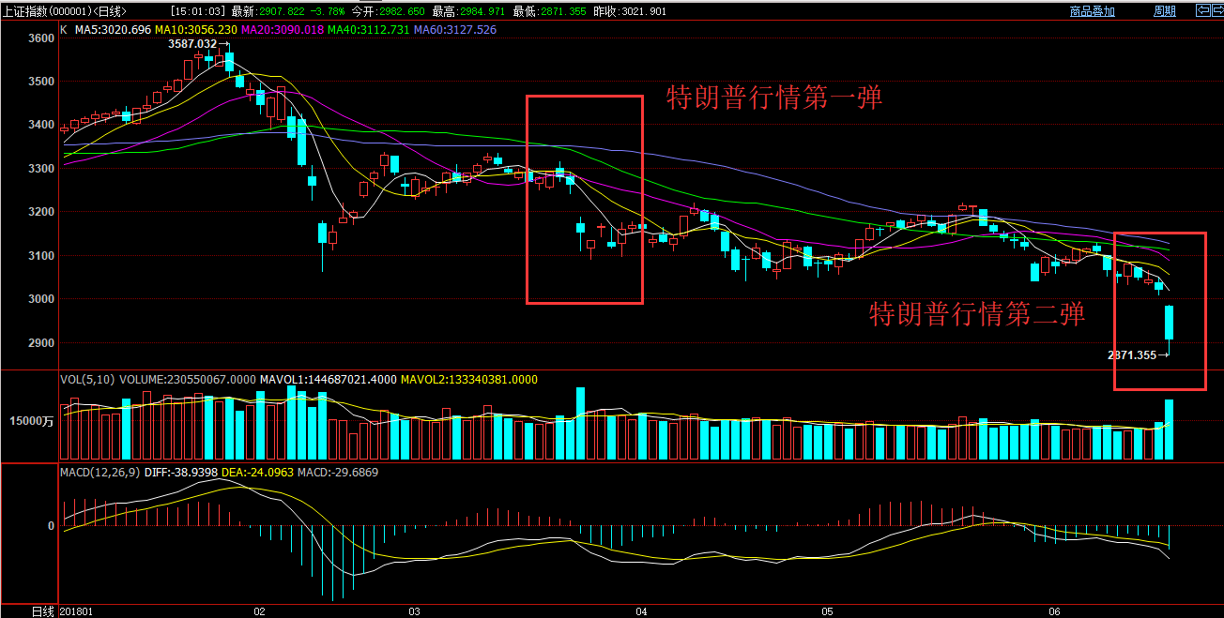Click the 201801 date on time axis

click(78, 610)
